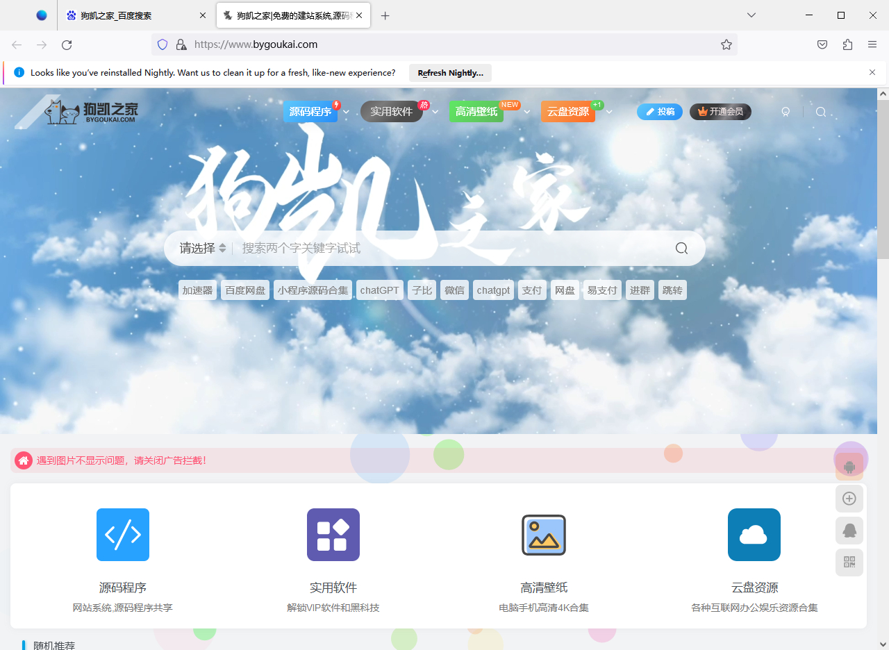Click the bygoukai.com site logo

(91, 112)
